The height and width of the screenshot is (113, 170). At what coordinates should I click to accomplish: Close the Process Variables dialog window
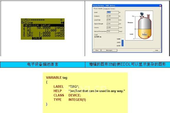point(160,6)
